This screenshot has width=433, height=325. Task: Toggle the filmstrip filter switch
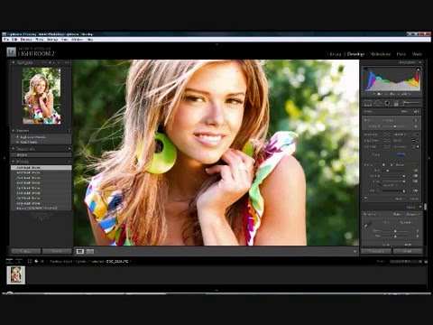(x=426, y=262)
